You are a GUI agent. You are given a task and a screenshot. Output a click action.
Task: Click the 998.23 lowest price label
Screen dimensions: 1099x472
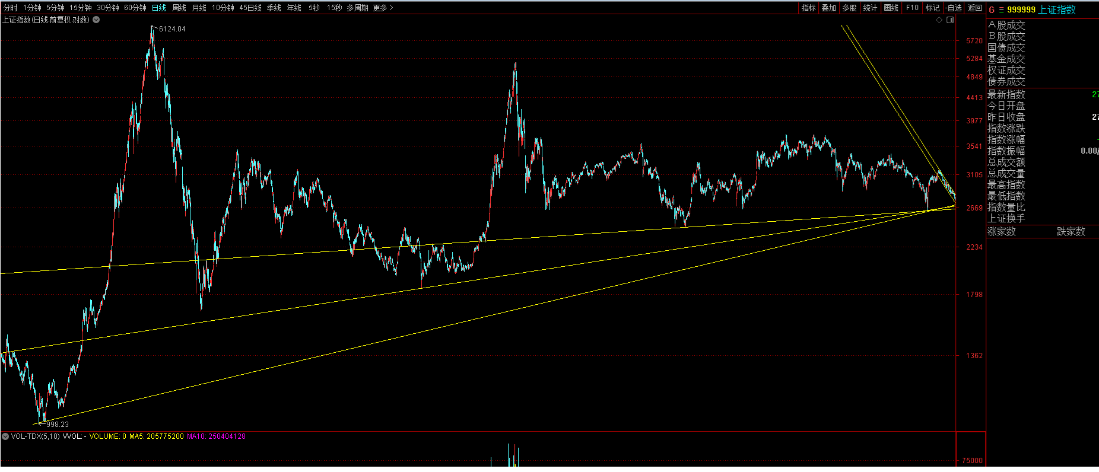(x=58, y=424)
